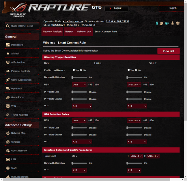
Task: Click the View List button
Action: tap(169, 51)
